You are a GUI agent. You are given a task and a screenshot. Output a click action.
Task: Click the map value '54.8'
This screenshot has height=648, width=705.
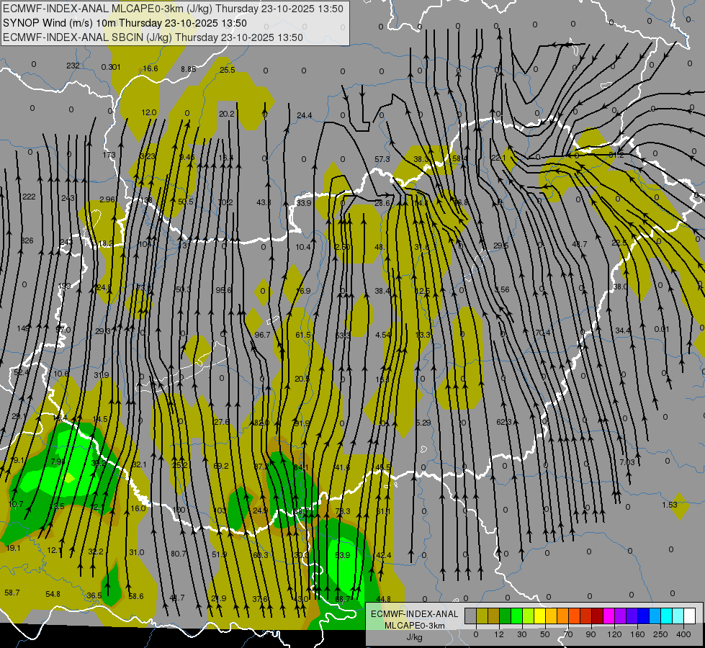click(53, 594)
